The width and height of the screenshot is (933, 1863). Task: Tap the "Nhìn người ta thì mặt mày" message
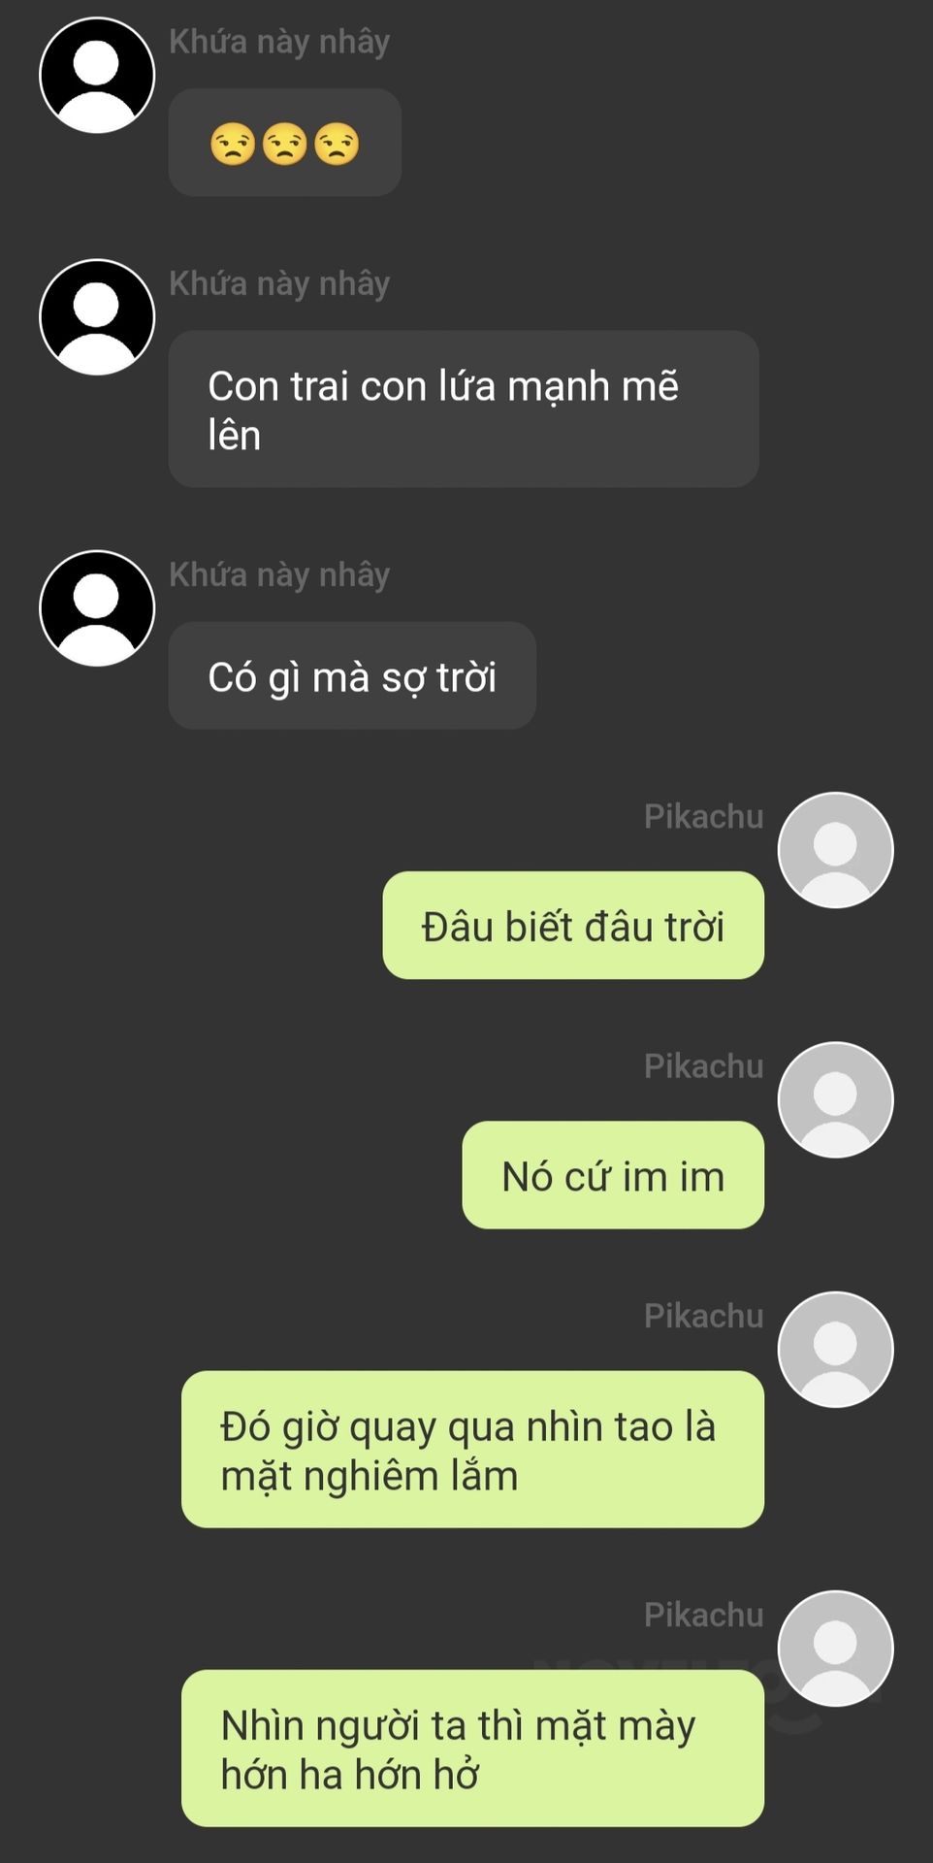coord(472,1749)
